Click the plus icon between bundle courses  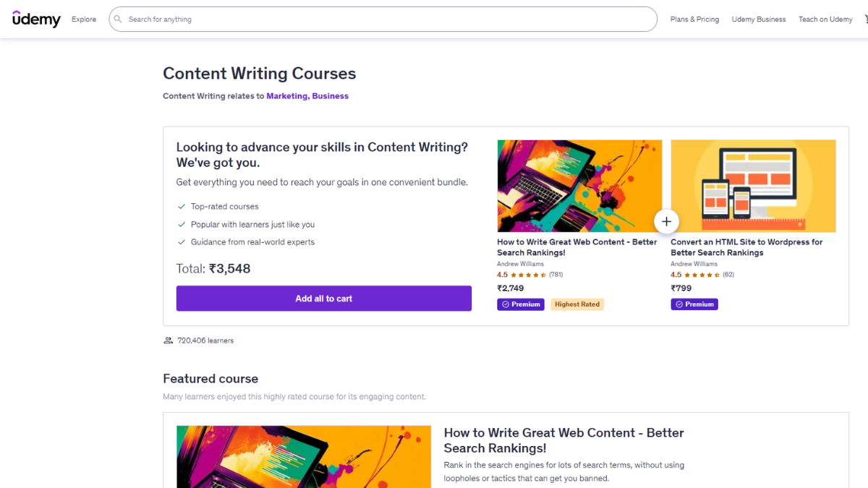(666, 221)
